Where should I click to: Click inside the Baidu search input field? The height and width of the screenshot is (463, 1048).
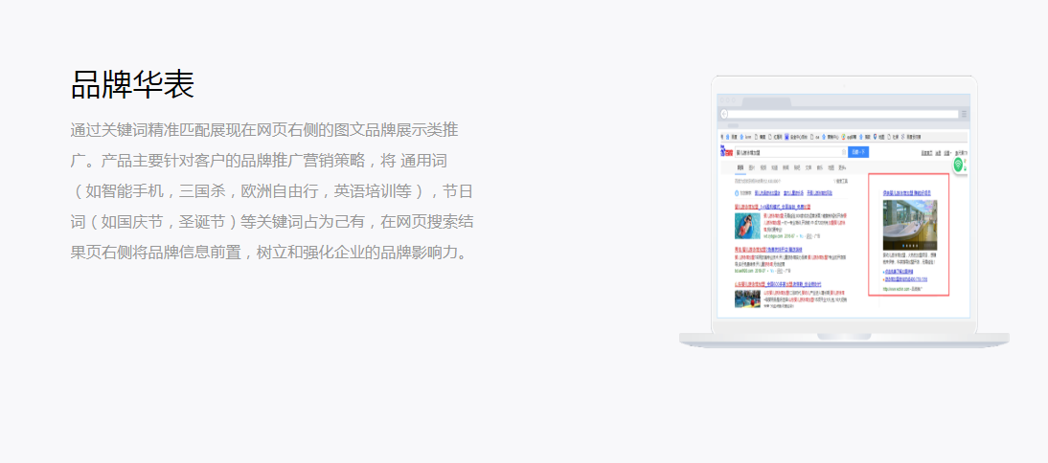[786, 151]
